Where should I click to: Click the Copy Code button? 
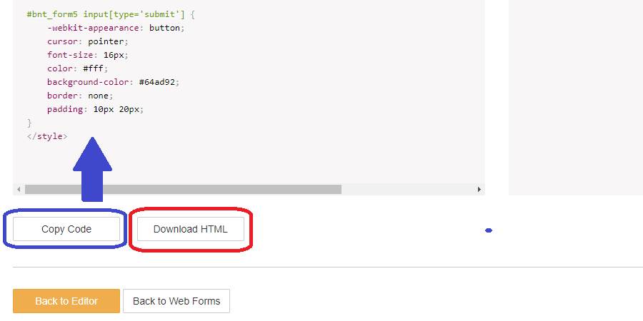click(x=66, y=229)
